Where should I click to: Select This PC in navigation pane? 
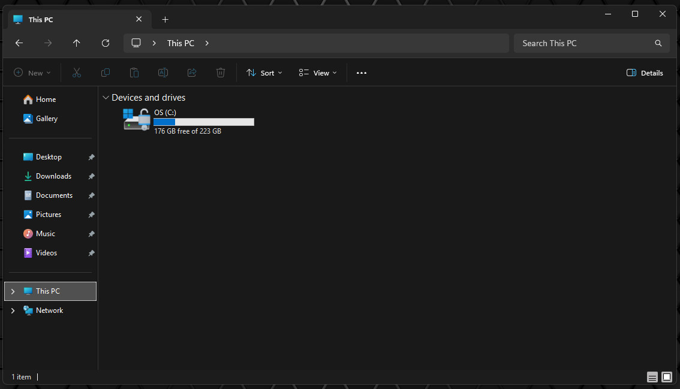pos(50,291)
